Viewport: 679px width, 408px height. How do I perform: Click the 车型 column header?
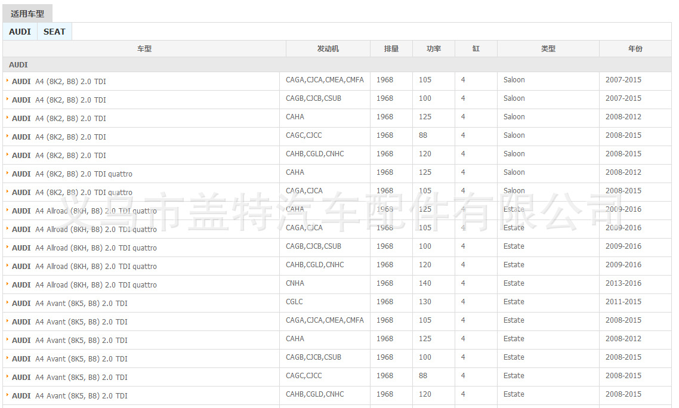click(144, 48)
